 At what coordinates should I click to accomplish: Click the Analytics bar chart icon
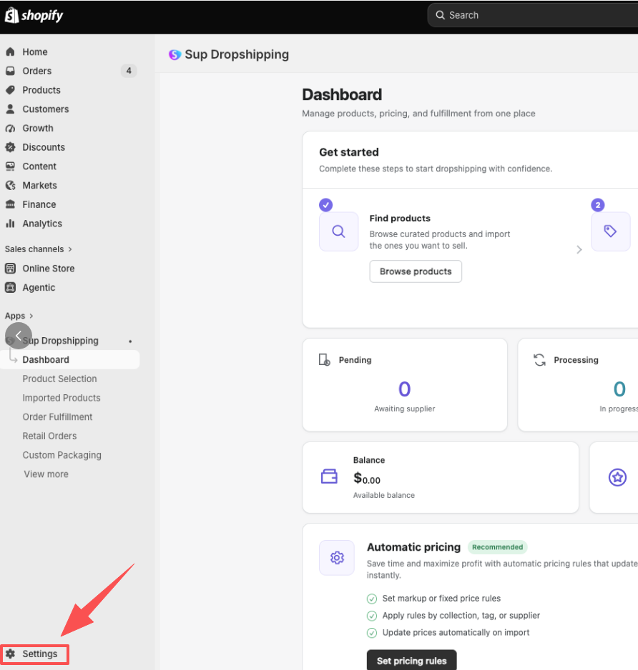10,224
